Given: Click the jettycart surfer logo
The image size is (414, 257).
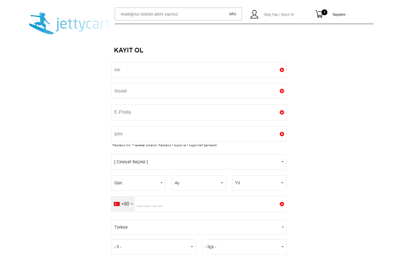Looking at the screenshot, I should 69,23.
